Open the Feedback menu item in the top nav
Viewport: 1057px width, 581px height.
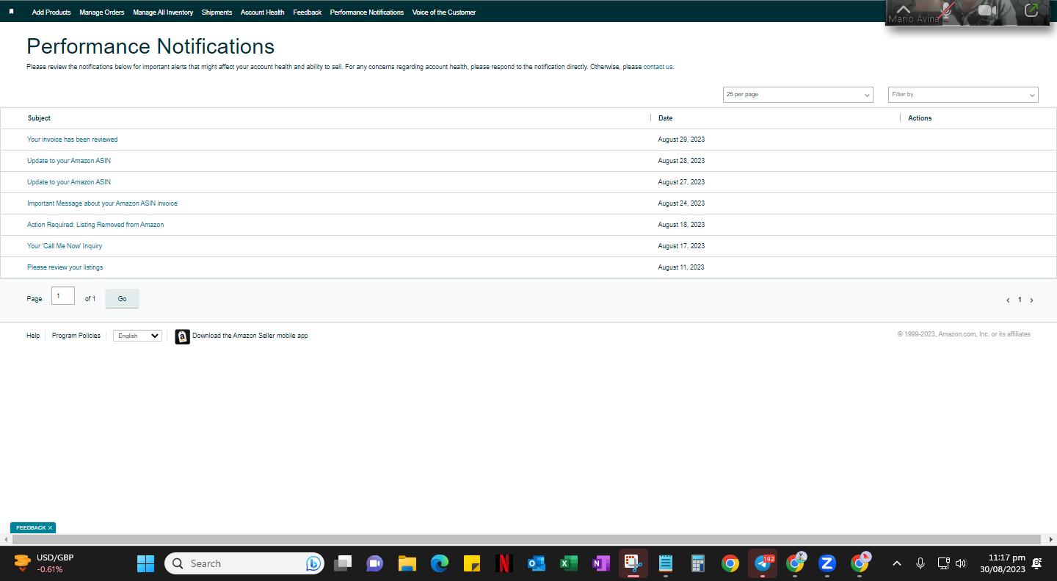click(308, 12)
